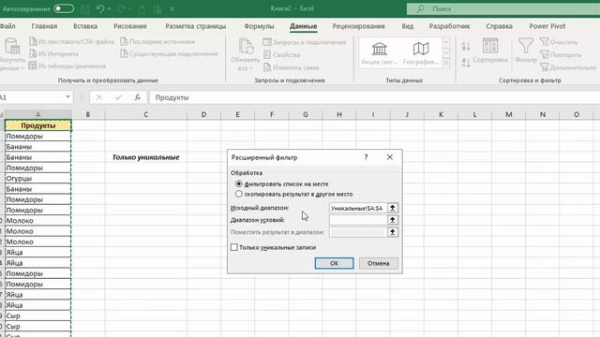Click Изменить связи icon
The height and width of the screenshot is (337, 600).
267,67
